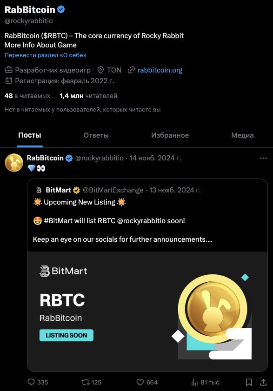The width and height of the screenshot is (273, 391).
Task: Bookmark the RabBitcoin post
Action: click(249, 382)
